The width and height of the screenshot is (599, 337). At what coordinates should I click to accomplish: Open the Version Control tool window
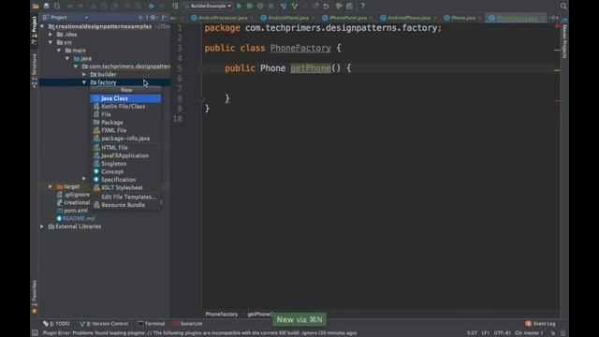pyautogui.click(x=104, y=324)
